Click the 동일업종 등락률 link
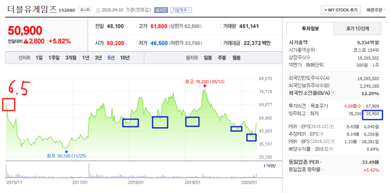This screenshot has height=193, width=390. [304, 170]
